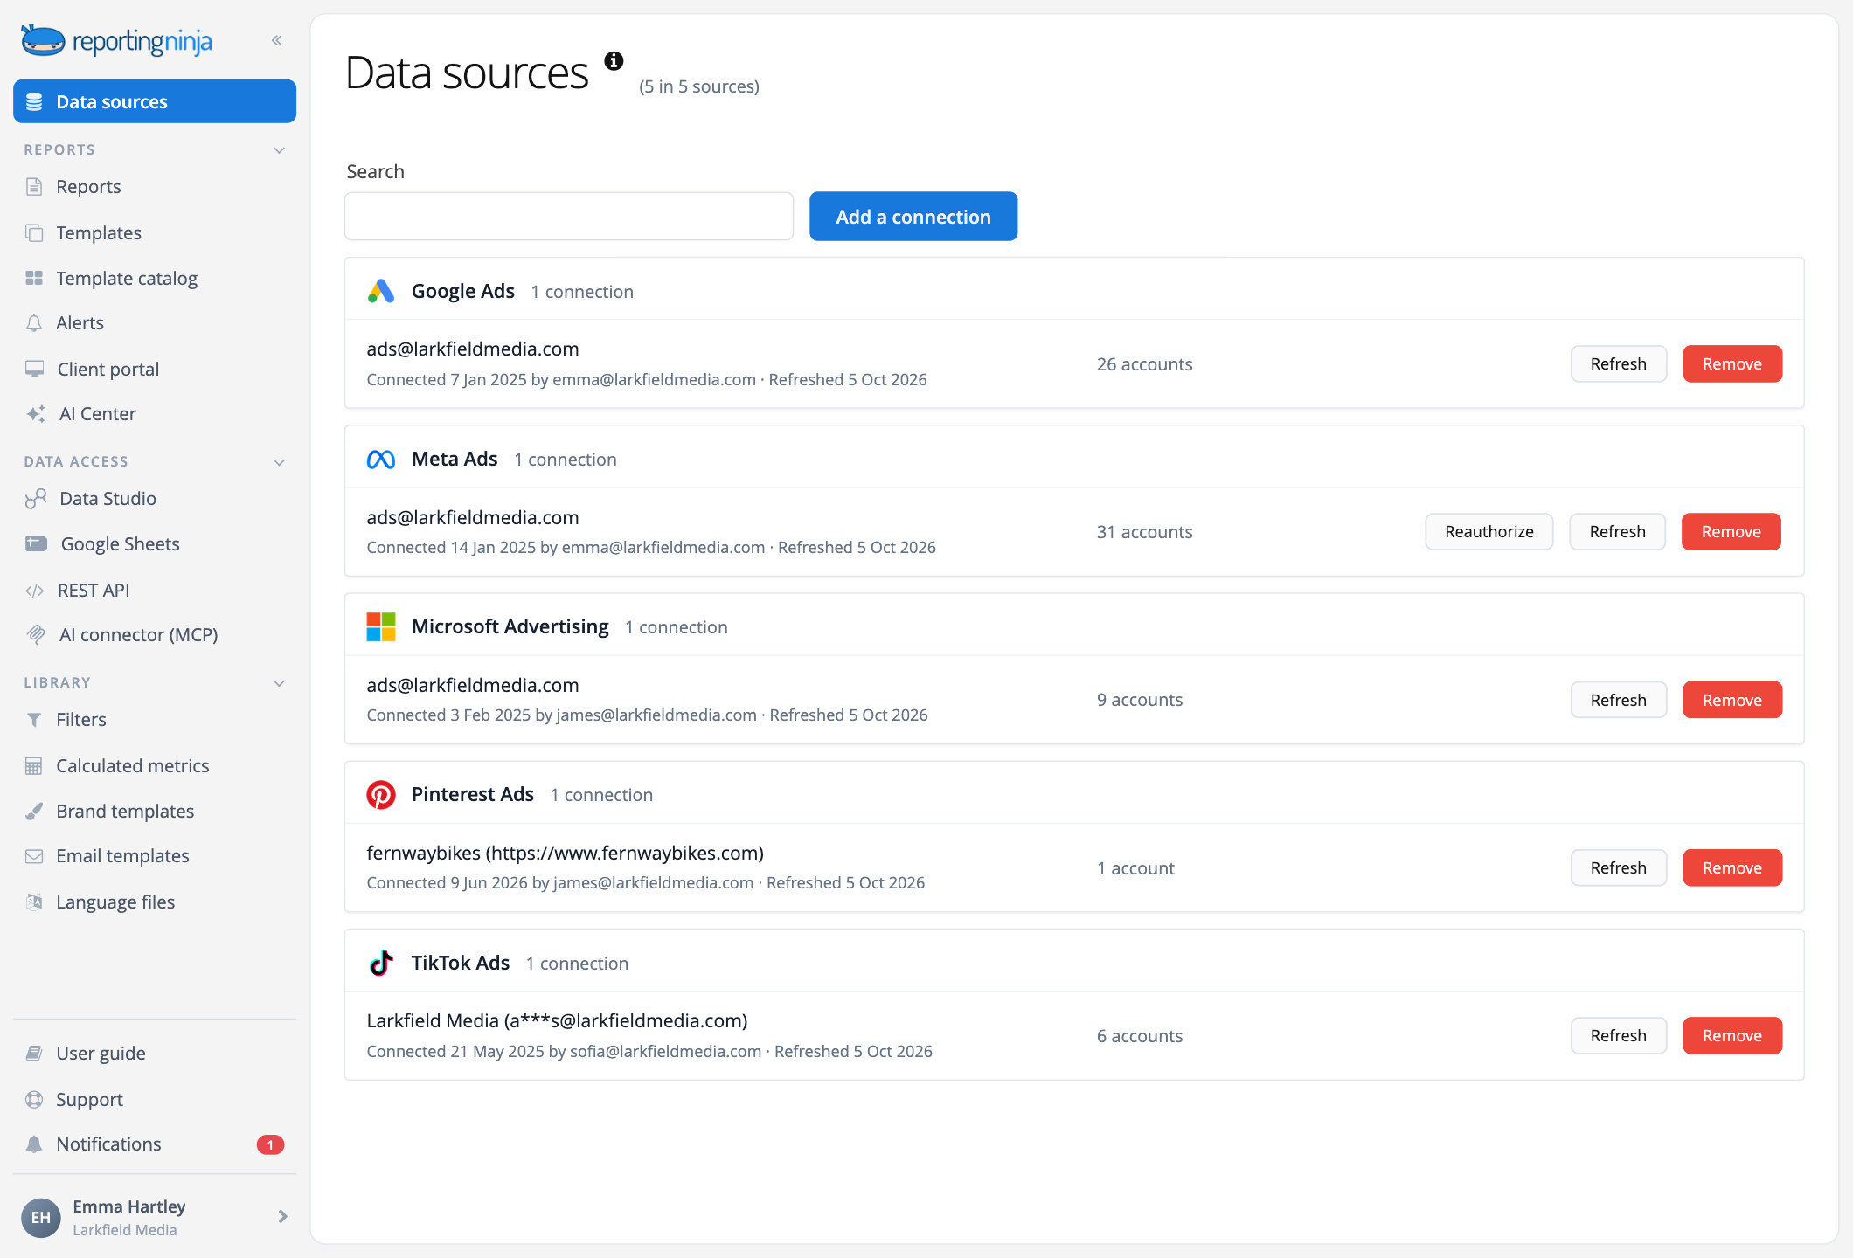This screenshot has height=1258, width=1853.
Task: Click the Google Ads logo icon
Action: 381,291
